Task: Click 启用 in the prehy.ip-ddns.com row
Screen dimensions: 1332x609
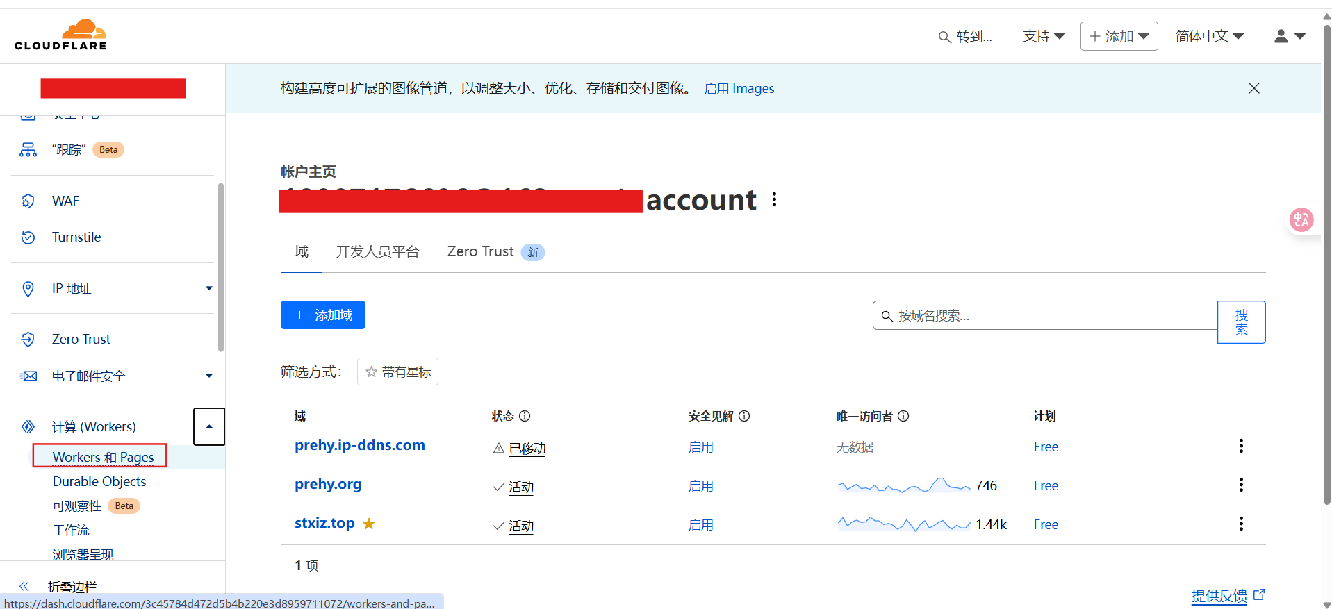Action: click(x=701, y=447)
